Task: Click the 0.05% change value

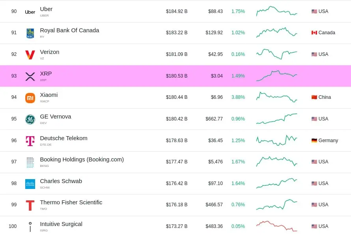Action: point(238,226)
